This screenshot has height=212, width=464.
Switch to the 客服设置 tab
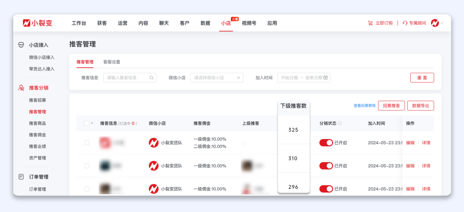tap(112, 62)
